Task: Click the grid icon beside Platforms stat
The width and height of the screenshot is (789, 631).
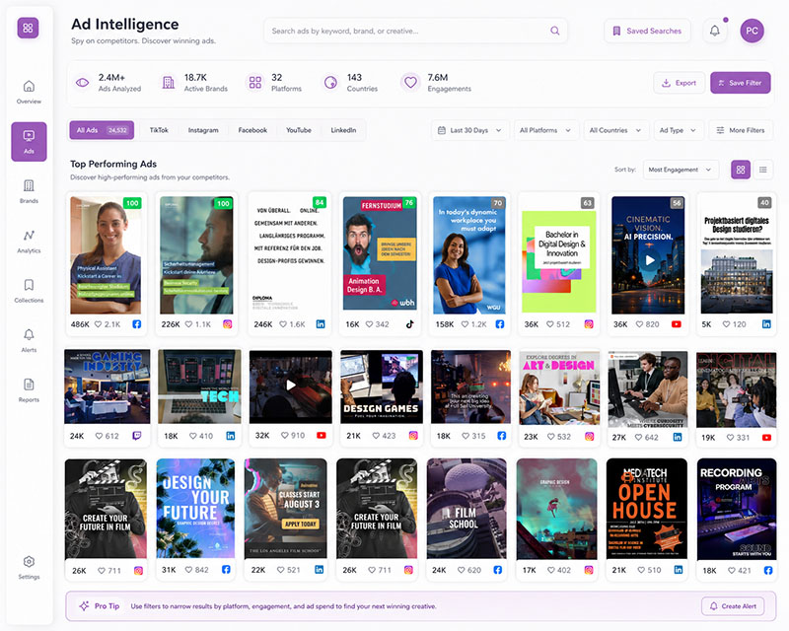Action: coord(255,83)
